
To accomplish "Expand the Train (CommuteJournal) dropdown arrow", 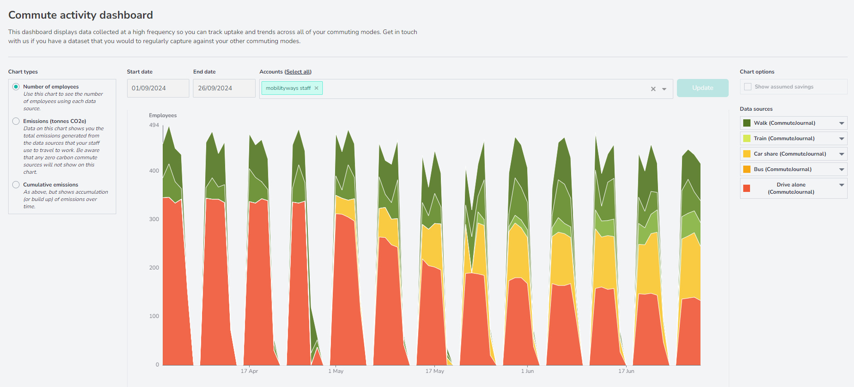I will tap(841, 138).
